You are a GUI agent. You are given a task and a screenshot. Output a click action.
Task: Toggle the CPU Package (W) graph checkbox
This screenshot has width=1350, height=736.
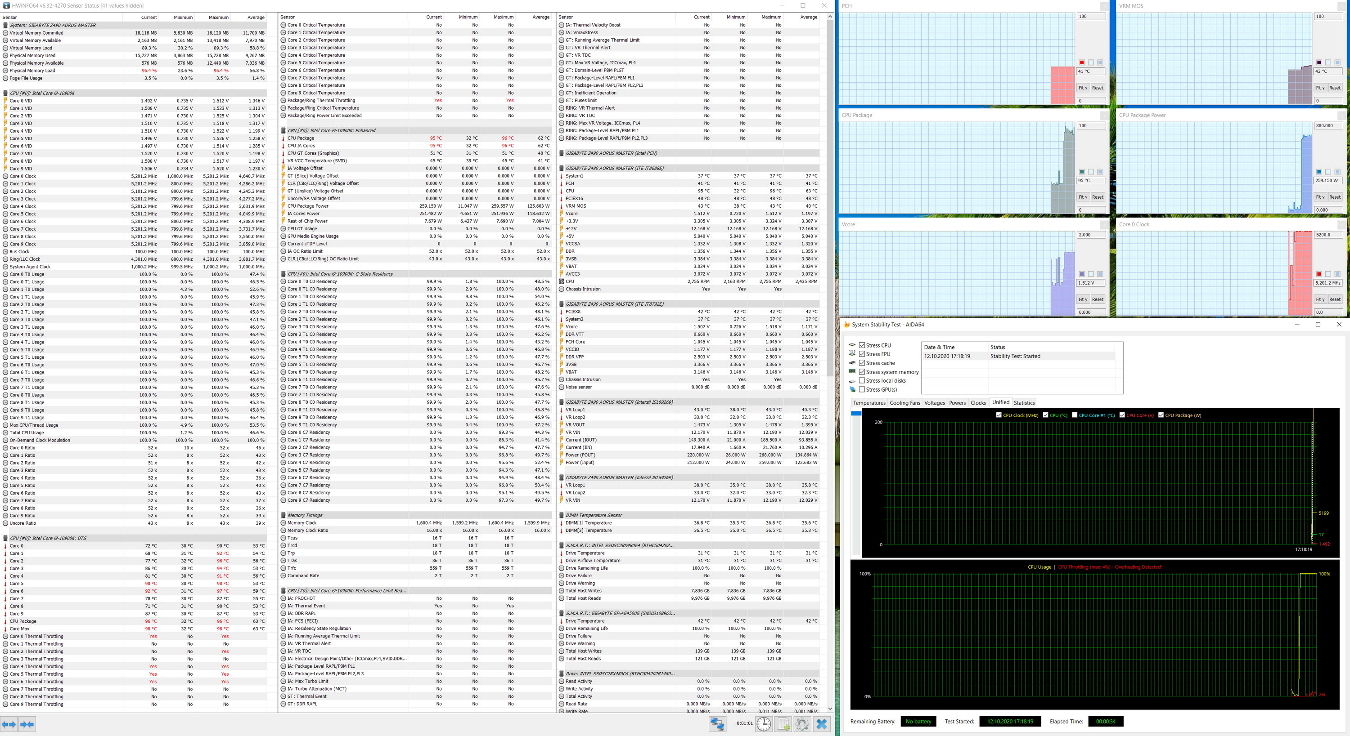[1161, 415]
